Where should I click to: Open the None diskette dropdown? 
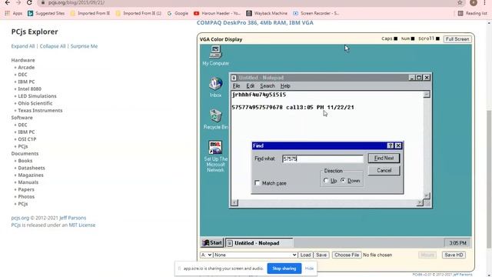click(x=255, y=255)
